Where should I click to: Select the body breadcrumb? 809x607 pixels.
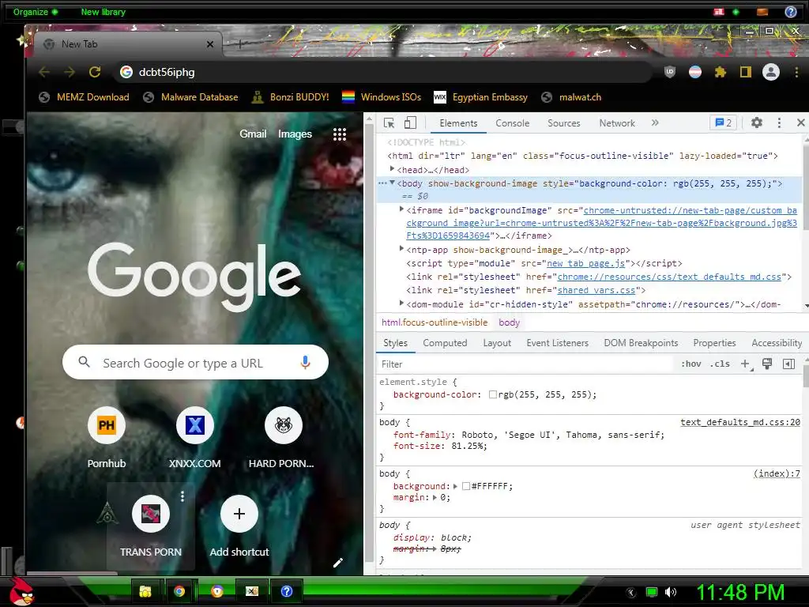tap(509, 322)
